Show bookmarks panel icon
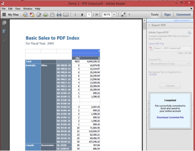 (x=4, y=32)
